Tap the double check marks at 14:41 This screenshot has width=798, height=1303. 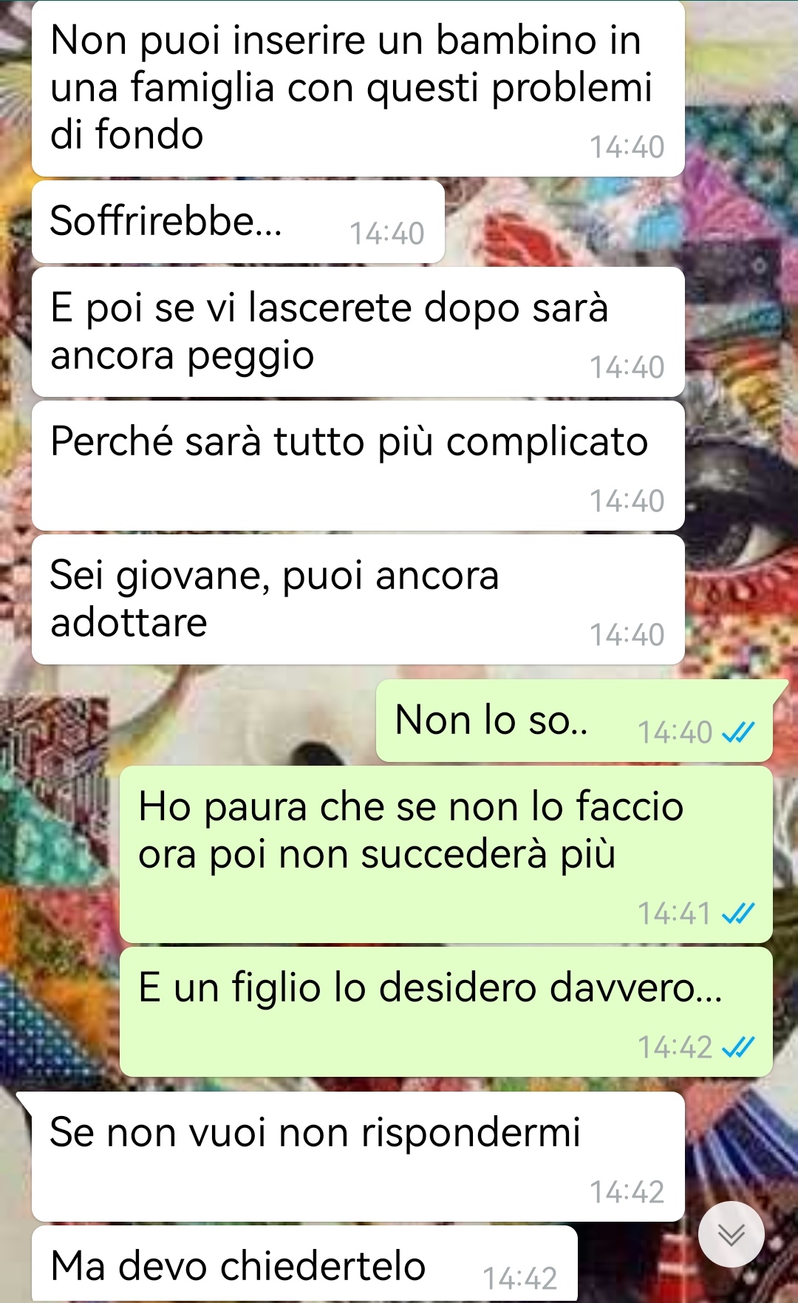[738, 914]
